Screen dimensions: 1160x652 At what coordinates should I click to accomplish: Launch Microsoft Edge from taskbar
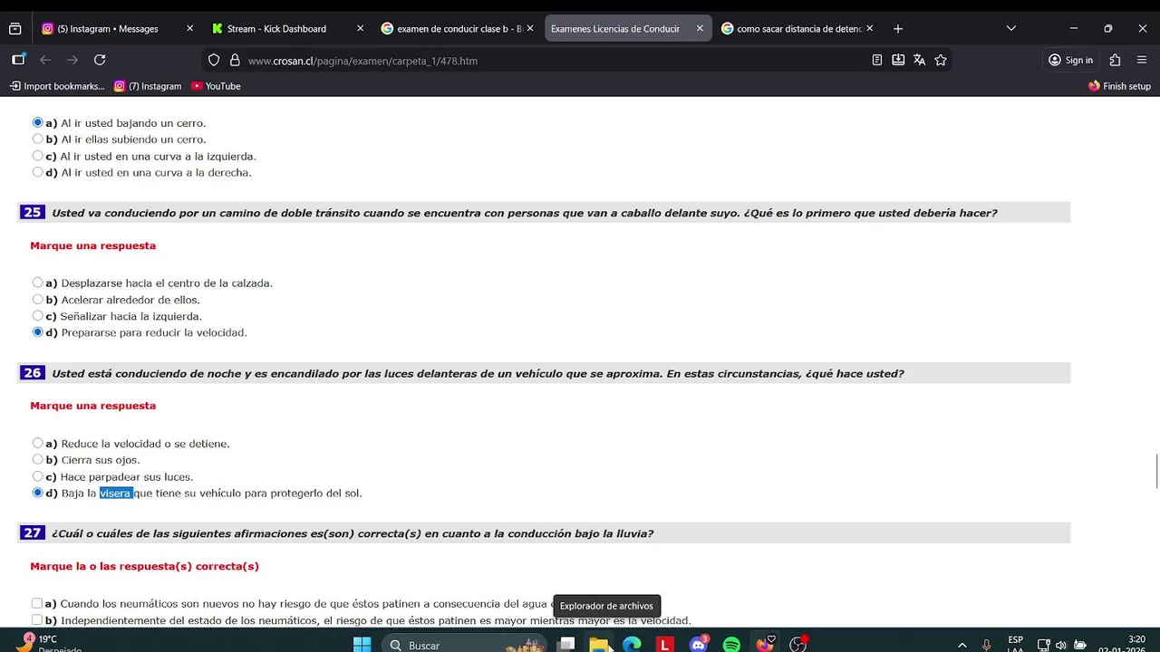pyautogui.click(x=632, y=645)
